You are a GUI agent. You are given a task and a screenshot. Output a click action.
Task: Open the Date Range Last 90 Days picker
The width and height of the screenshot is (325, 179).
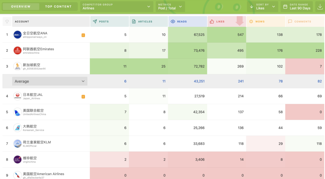(x=297, y=7)
